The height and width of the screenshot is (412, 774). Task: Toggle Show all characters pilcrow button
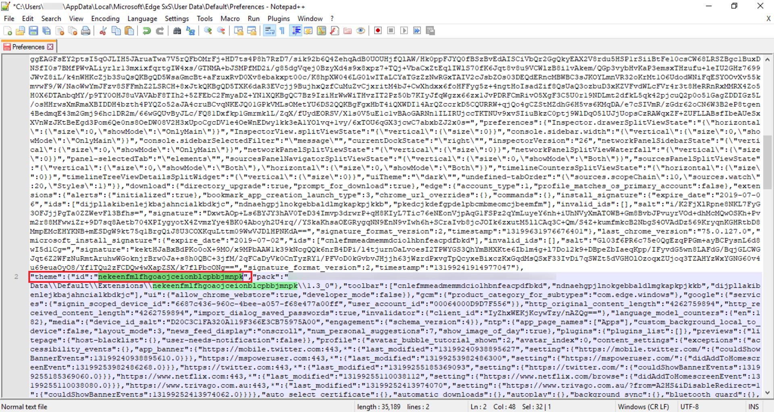tap(282, 31)
